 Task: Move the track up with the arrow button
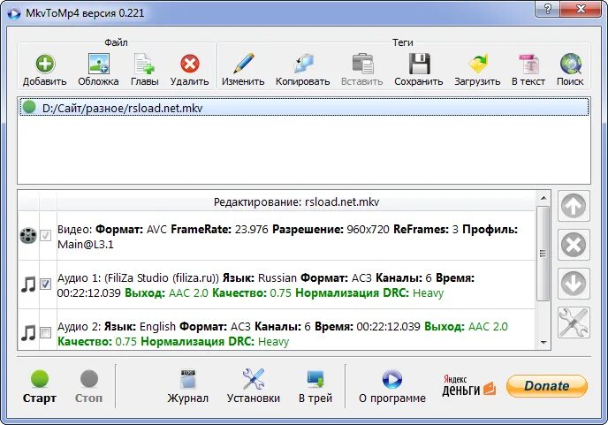coord(574,206)
